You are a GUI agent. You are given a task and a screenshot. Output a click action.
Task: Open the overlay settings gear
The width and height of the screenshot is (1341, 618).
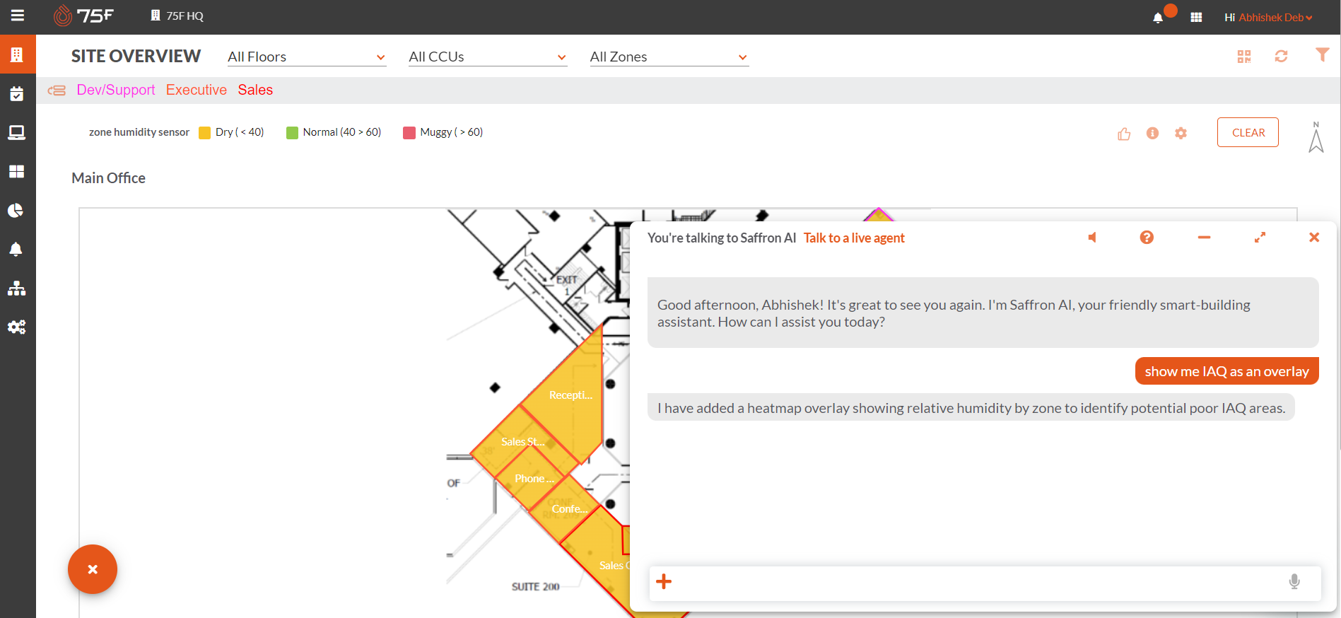tap(1181, 133)
